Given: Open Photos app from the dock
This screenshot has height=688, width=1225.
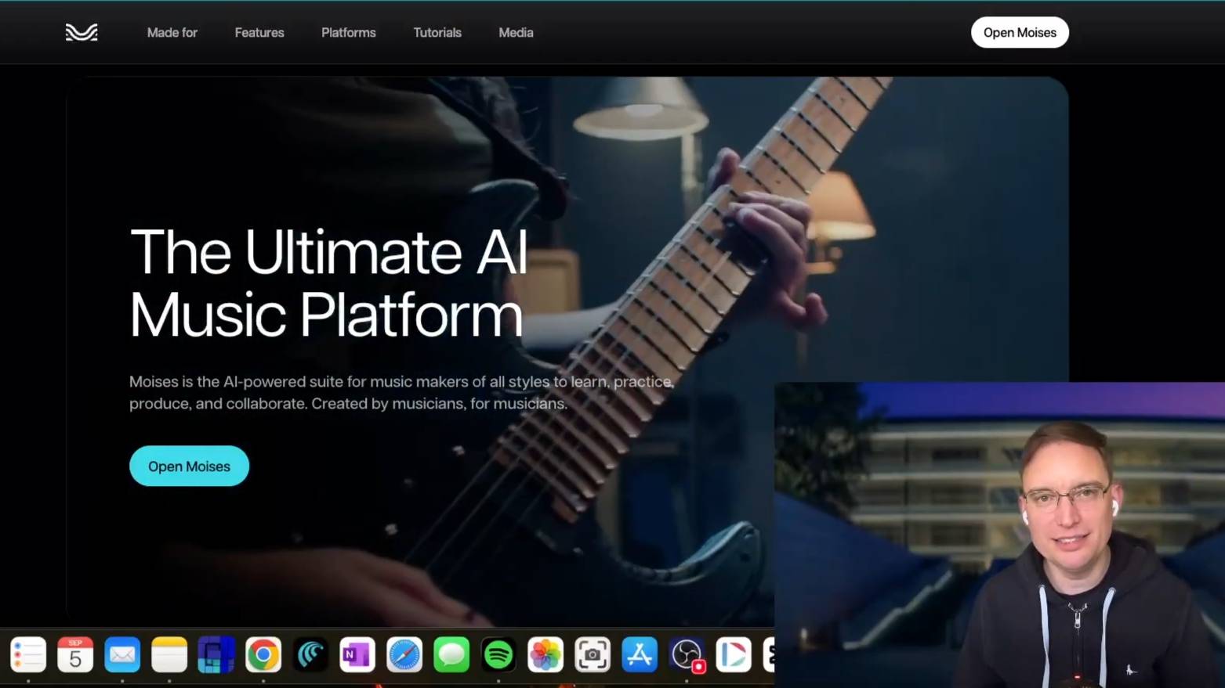Looking at the screenshot, I should (x=545, y=654).
